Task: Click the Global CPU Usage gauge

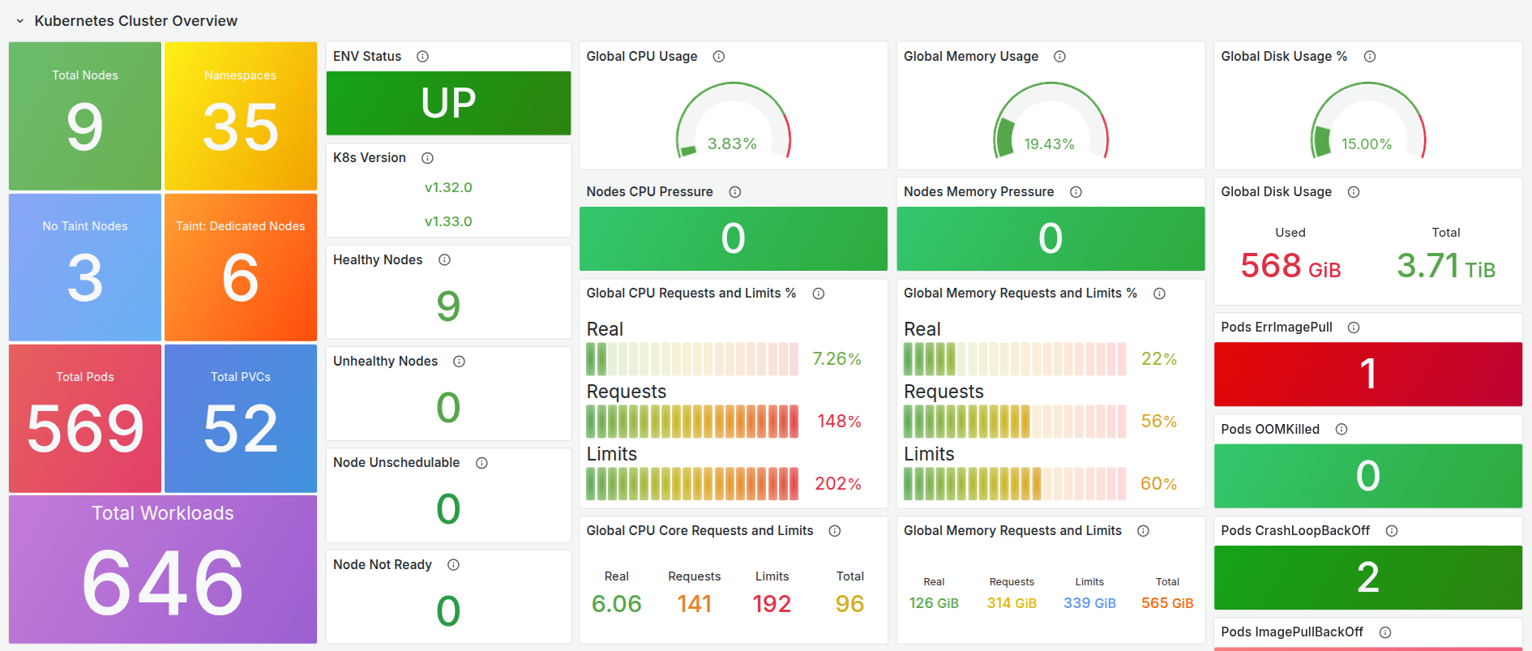Action: pyautogui.click(x=733, y=122)
